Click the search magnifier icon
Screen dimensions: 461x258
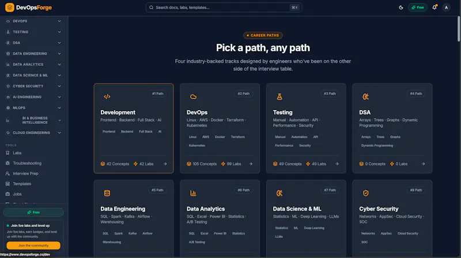tap(151, 7)
